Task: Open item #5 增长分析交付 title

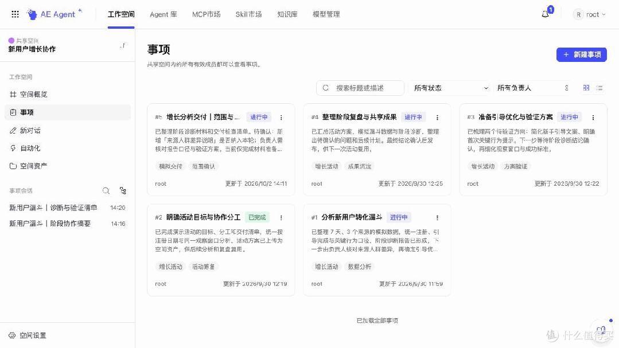Action: point(203,117)
